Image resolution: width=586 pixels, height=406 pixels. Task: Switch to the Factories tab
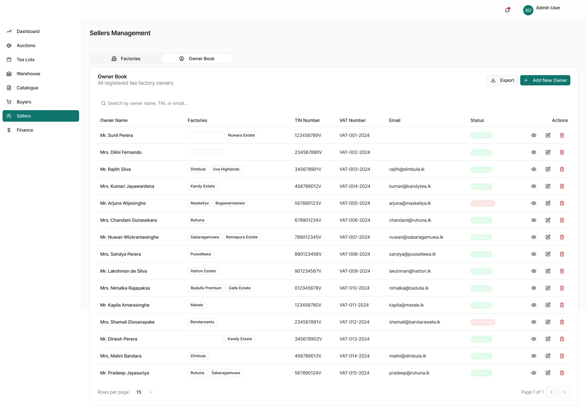(x=126, y=59)
